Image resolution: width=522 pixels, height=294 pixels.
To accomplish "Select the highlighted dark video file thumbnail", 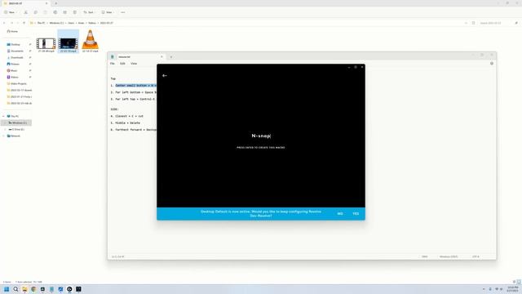I will [x=68, y=43].
